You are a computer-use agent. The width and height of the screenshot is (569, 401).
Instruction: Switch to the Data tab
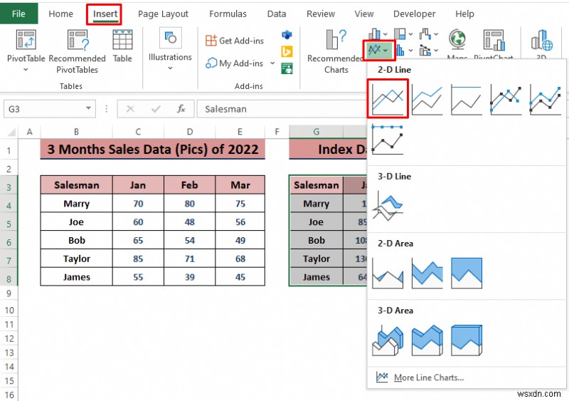[277, 14]
